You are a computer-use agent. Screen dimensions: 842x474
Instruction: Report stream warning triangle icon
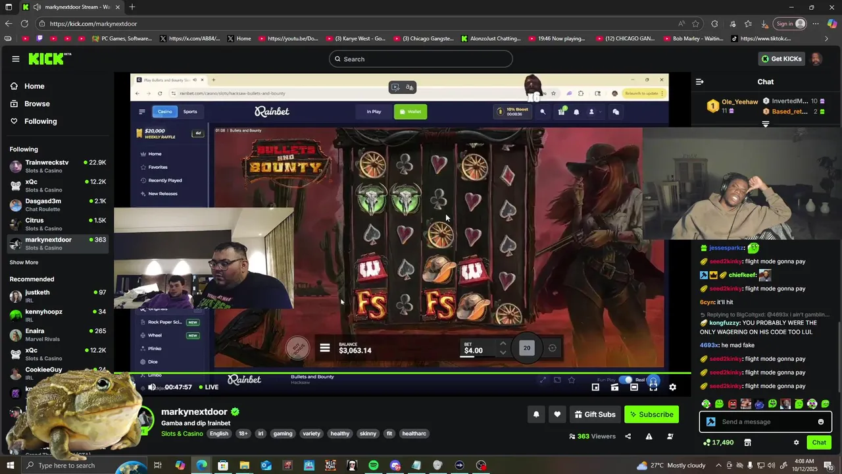point(649,436)
